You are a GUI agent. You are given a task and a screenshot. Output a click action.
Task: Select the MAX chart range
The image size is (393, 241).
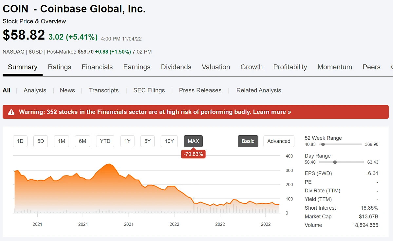click(193, 141)
